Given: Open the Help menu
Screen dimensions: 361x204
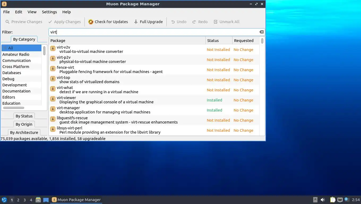Looking at the screenshot, I should (66, 12).
